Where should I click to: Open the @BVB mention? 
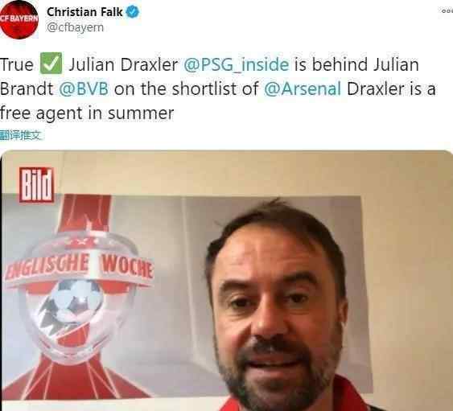pyautogui.click(x=84, y=88)
